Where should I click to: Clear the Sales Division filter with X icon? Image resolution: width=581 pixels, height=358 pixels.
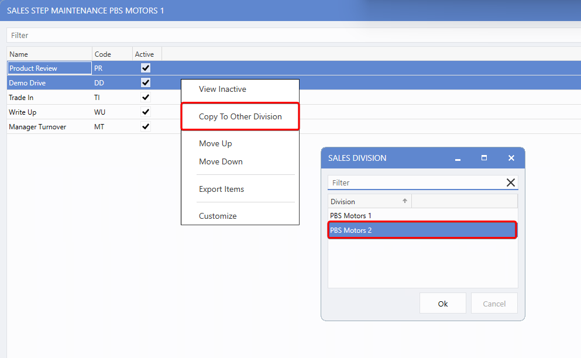[511, 183]
